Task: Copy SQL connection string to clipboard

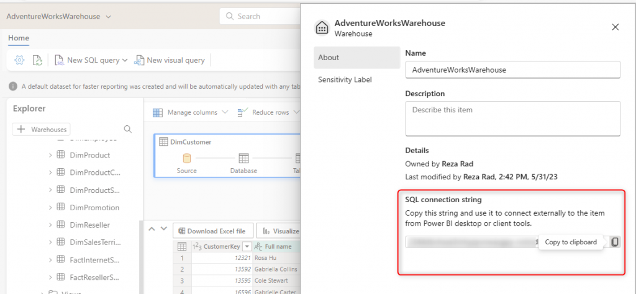Action: point(614,242)
